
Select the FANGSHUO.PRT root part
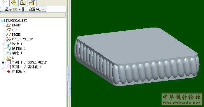click(14, 21)
